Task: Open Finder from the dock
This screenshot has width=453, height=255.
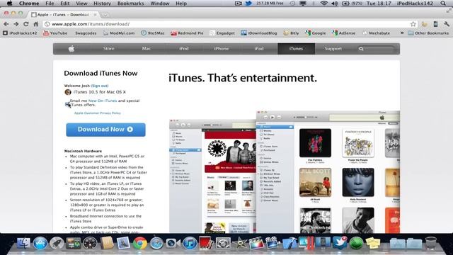Action: (x=23, y=243)
